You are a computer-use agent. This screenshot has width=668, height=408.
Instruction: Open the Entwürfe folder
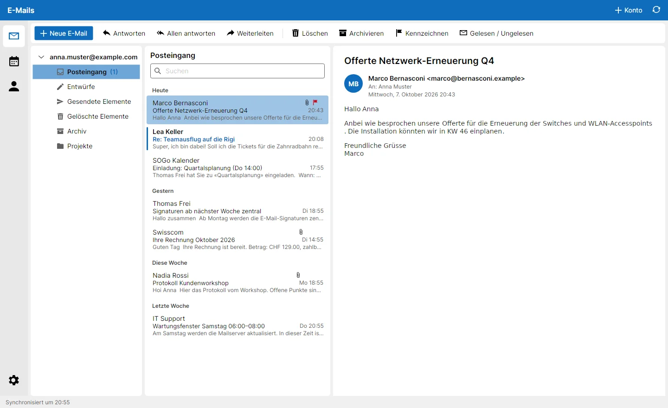(86, 87)
